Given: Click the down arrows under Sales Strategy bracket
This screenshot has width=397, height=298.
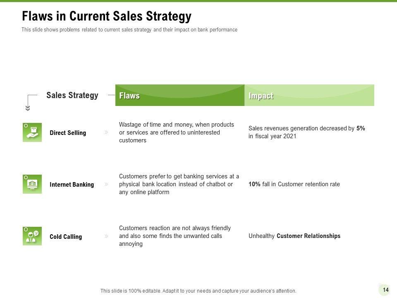Looking at the screenshot, I should (28, 108).
